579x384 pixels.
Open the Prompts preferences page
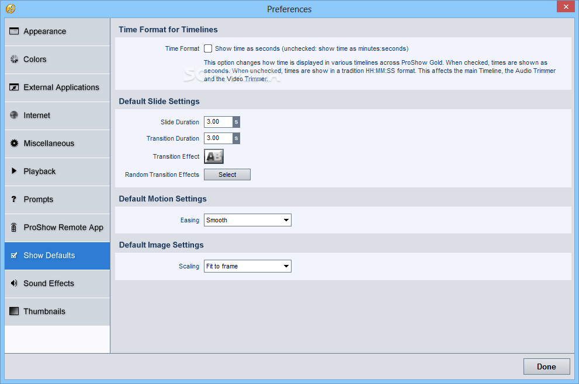click(x=57, y=200)
